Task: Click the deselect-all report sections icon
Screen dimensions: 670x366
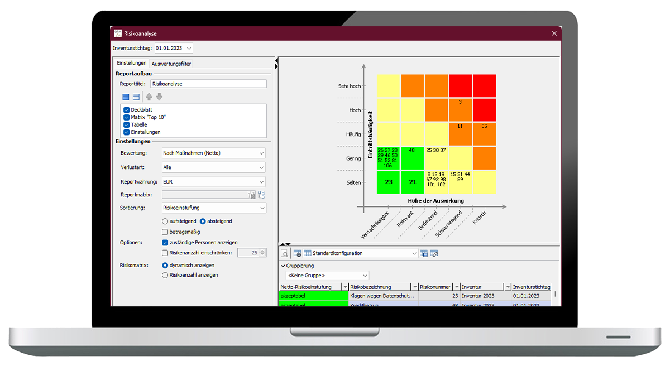Action: pyautogui.click(x=136, y=97)
